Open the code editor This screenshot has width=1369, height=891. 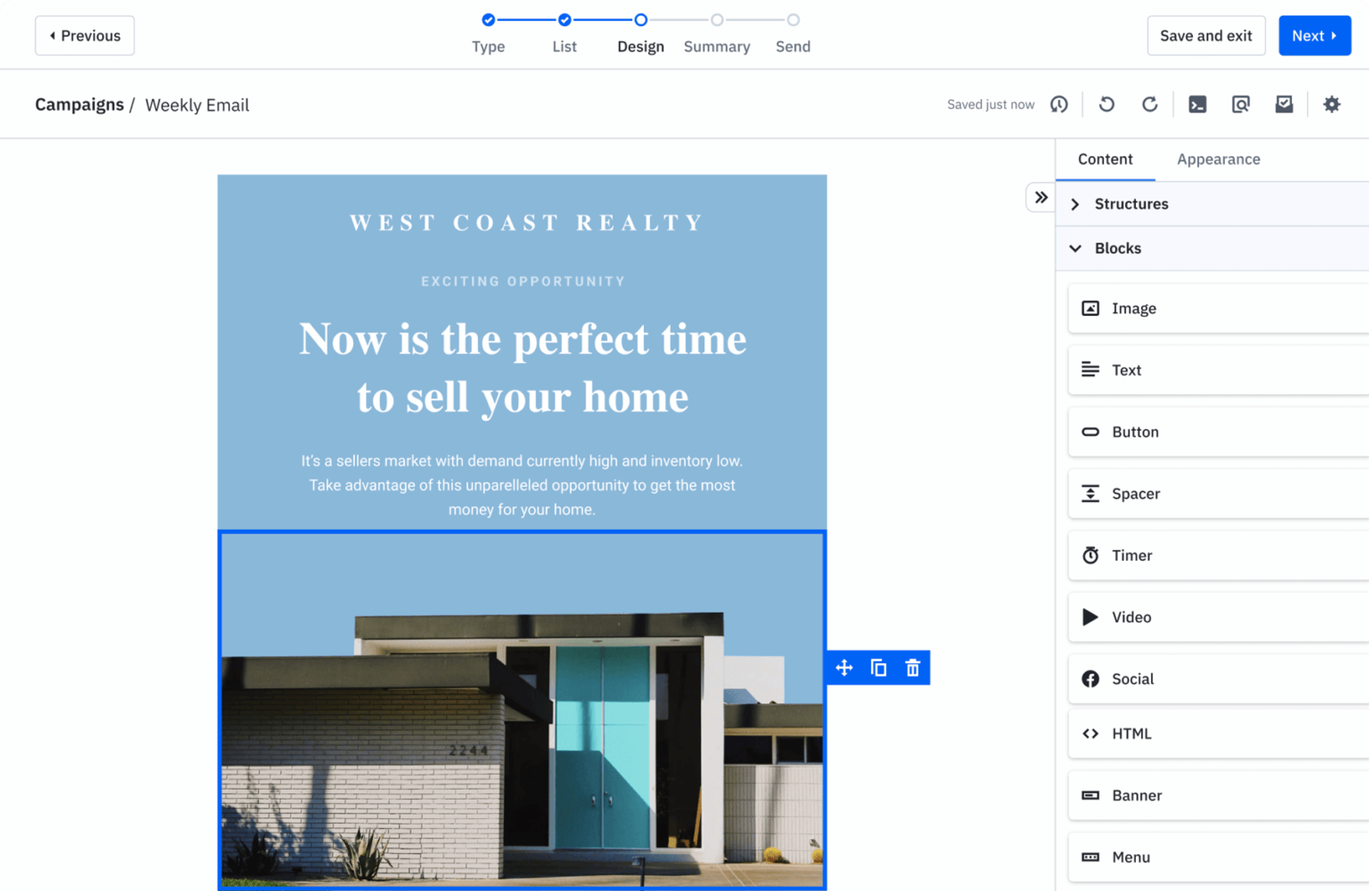point(1197,104)
